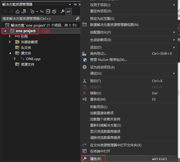Click the red X remove icon

click(x=84, y=93)
